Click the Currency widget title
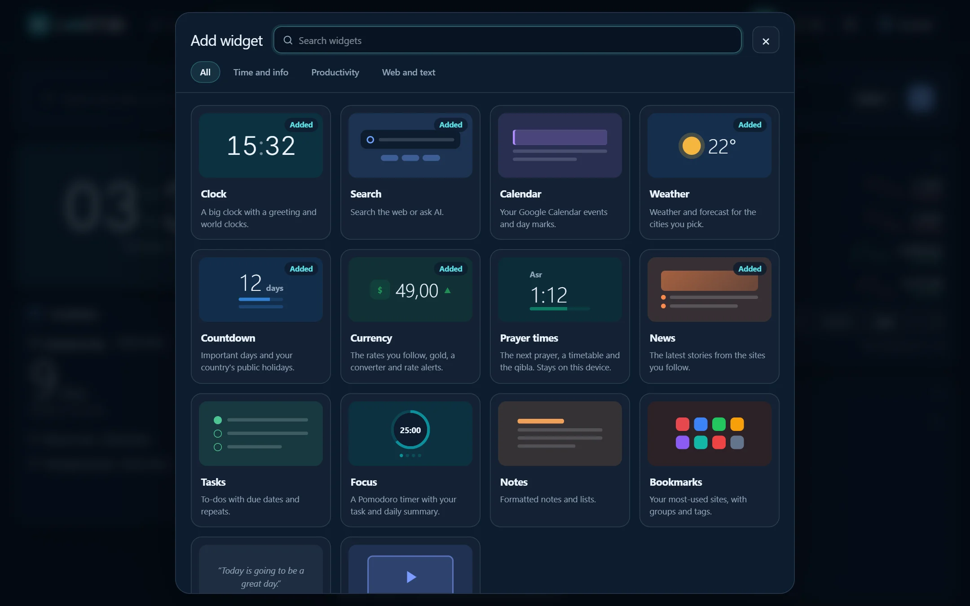Image resolution: width=970 pixels, height=606 pixels. [x=371, y=338]
